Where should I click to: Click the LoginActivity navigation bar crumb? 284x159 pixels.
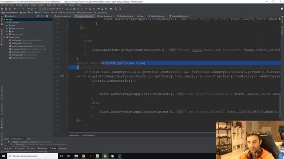101,13
